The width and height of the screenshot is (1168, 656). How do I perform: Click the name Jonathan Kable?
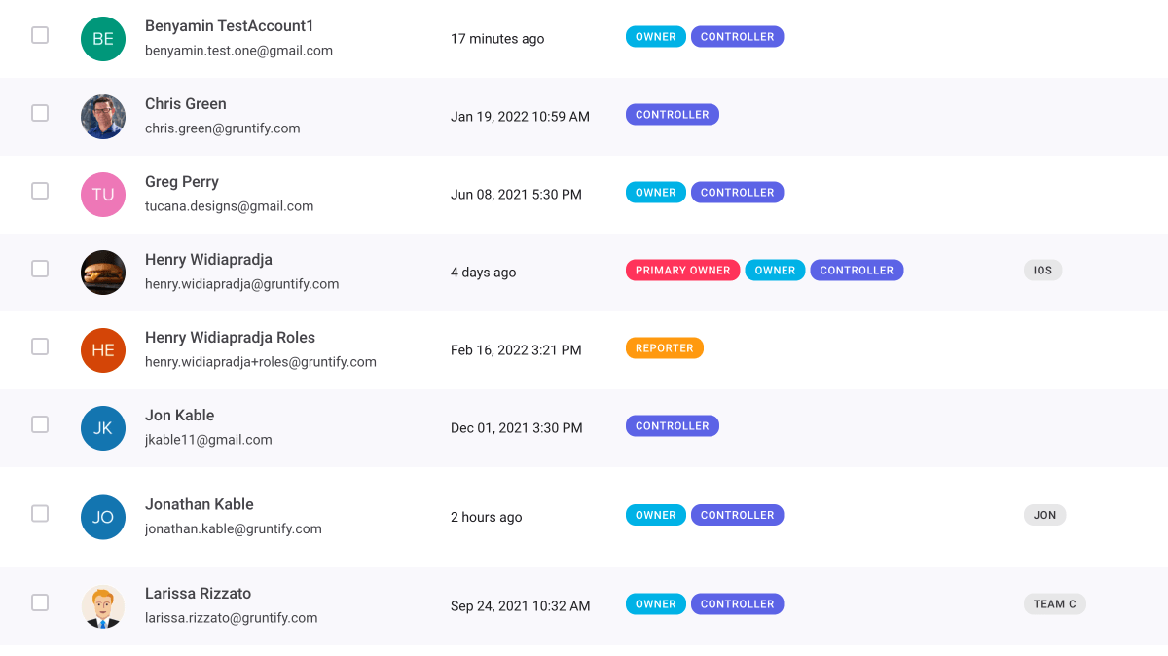coord(199,504)
